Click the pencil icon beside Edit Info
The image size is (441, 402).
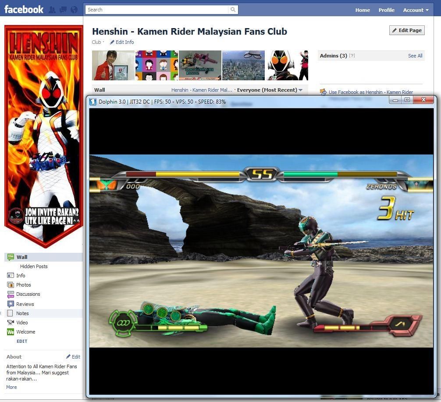pos(112,42)
